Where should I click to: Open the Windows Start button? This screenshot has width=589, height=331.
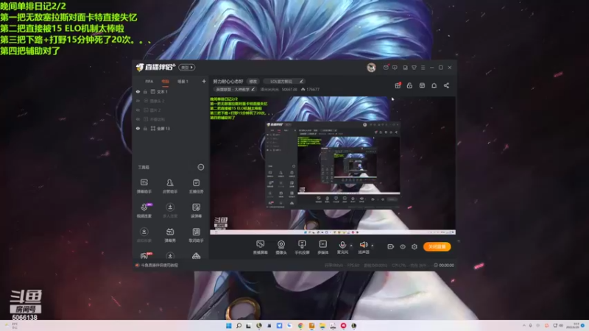[x=229, y=325]
